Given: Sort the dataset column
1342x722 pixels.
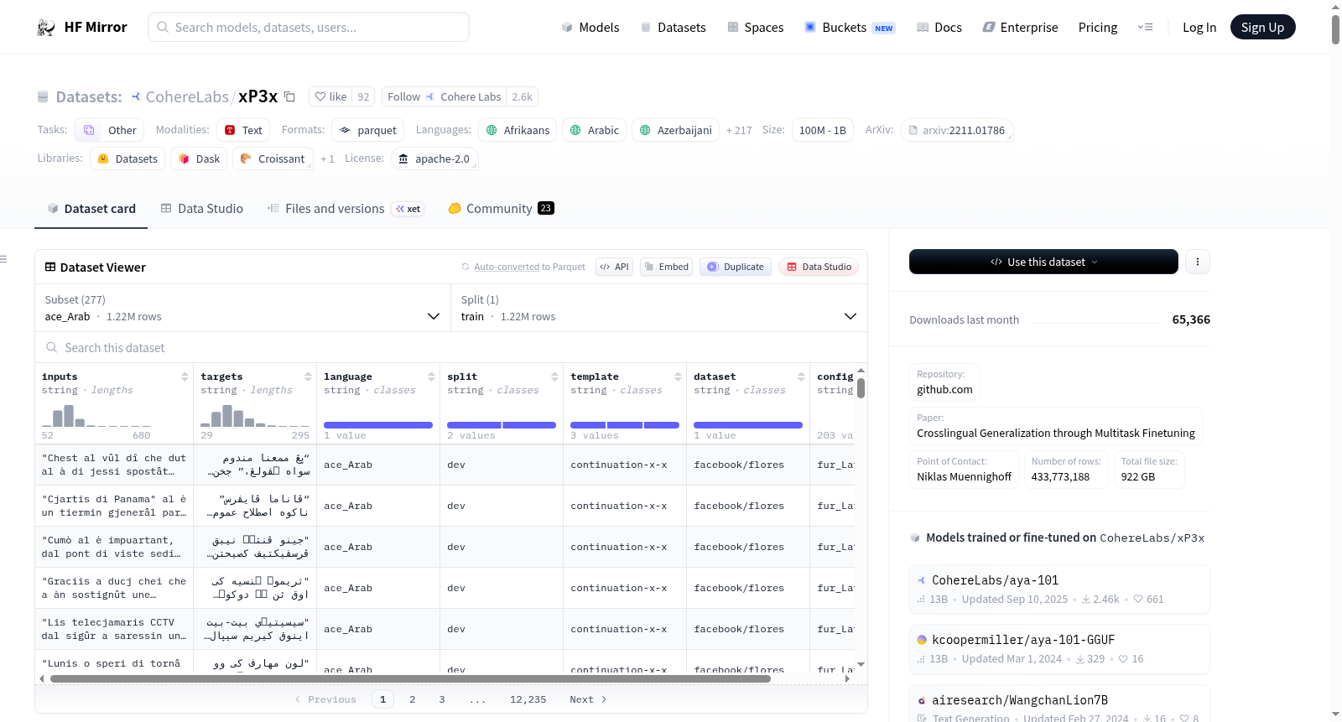Looking at the screenshot, I should tap(801, 377).
